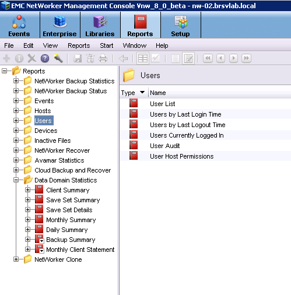291x295 pixels.
Task: Collapse Data Domain Statistics folder
Action: (16, 180)
